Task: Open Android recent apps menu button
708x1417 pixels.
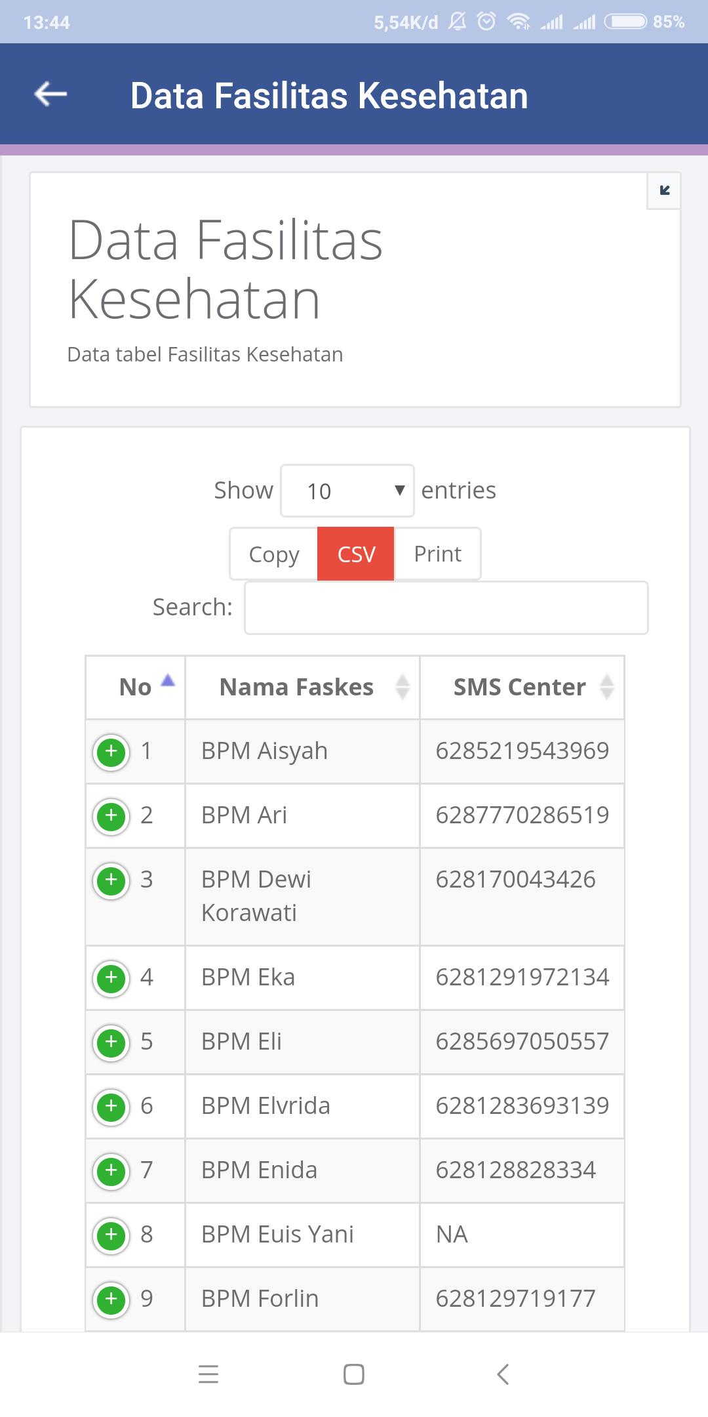Action: 208,1374
